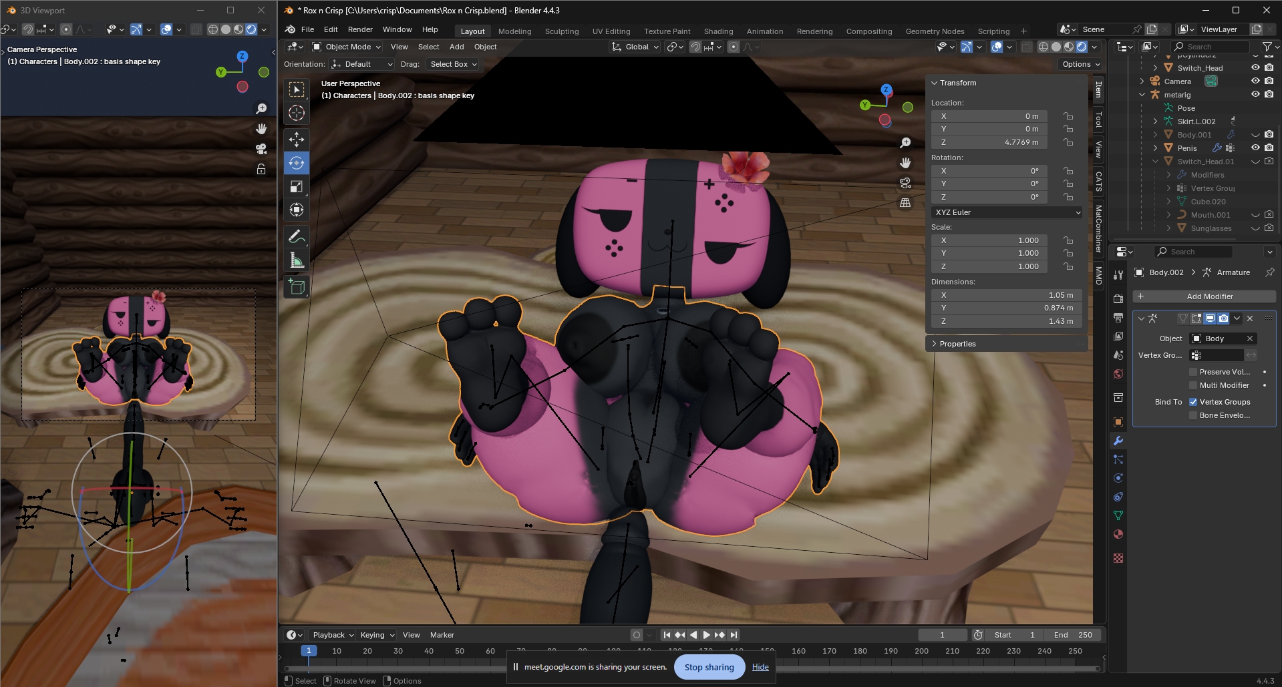Toggle camera view icon in main viewport
The image size is (1282, 687).
coord(905,183)
